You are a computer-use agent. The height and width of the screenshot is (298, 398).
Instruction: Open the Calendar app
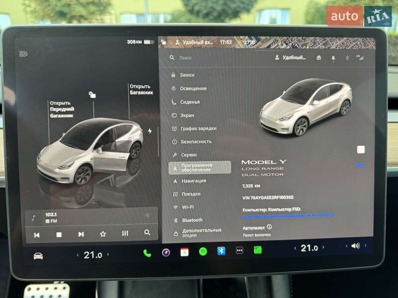click(185, 252)
